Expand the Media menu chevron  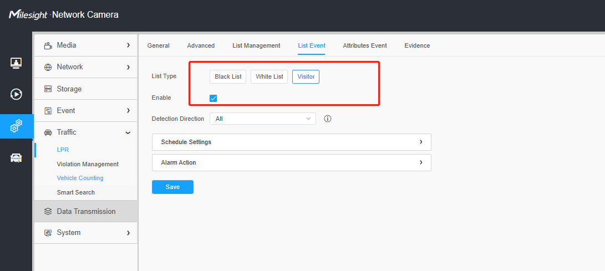(x=128, y=45)
